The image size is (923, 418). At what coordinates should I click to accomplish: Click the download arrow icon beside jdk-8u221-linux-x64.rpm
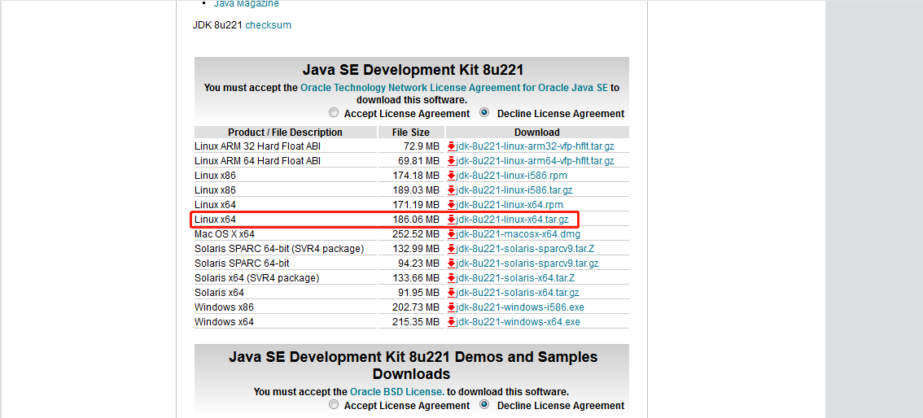[452, 205]
